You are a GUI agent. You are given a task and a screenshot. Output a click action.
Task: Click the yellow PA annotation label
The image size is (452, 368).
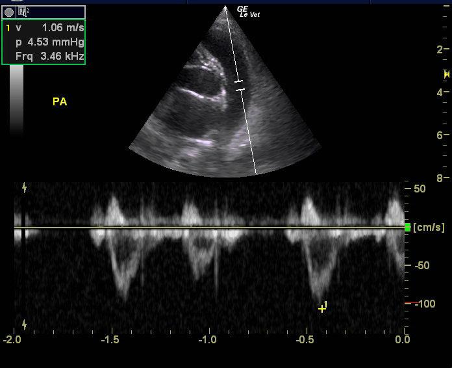pos(60,101)
